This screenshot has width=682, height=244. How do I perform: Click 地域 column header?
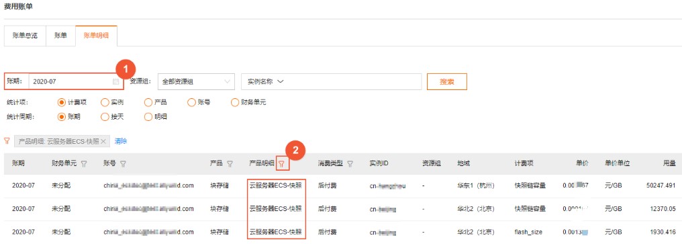click(463, 164)
